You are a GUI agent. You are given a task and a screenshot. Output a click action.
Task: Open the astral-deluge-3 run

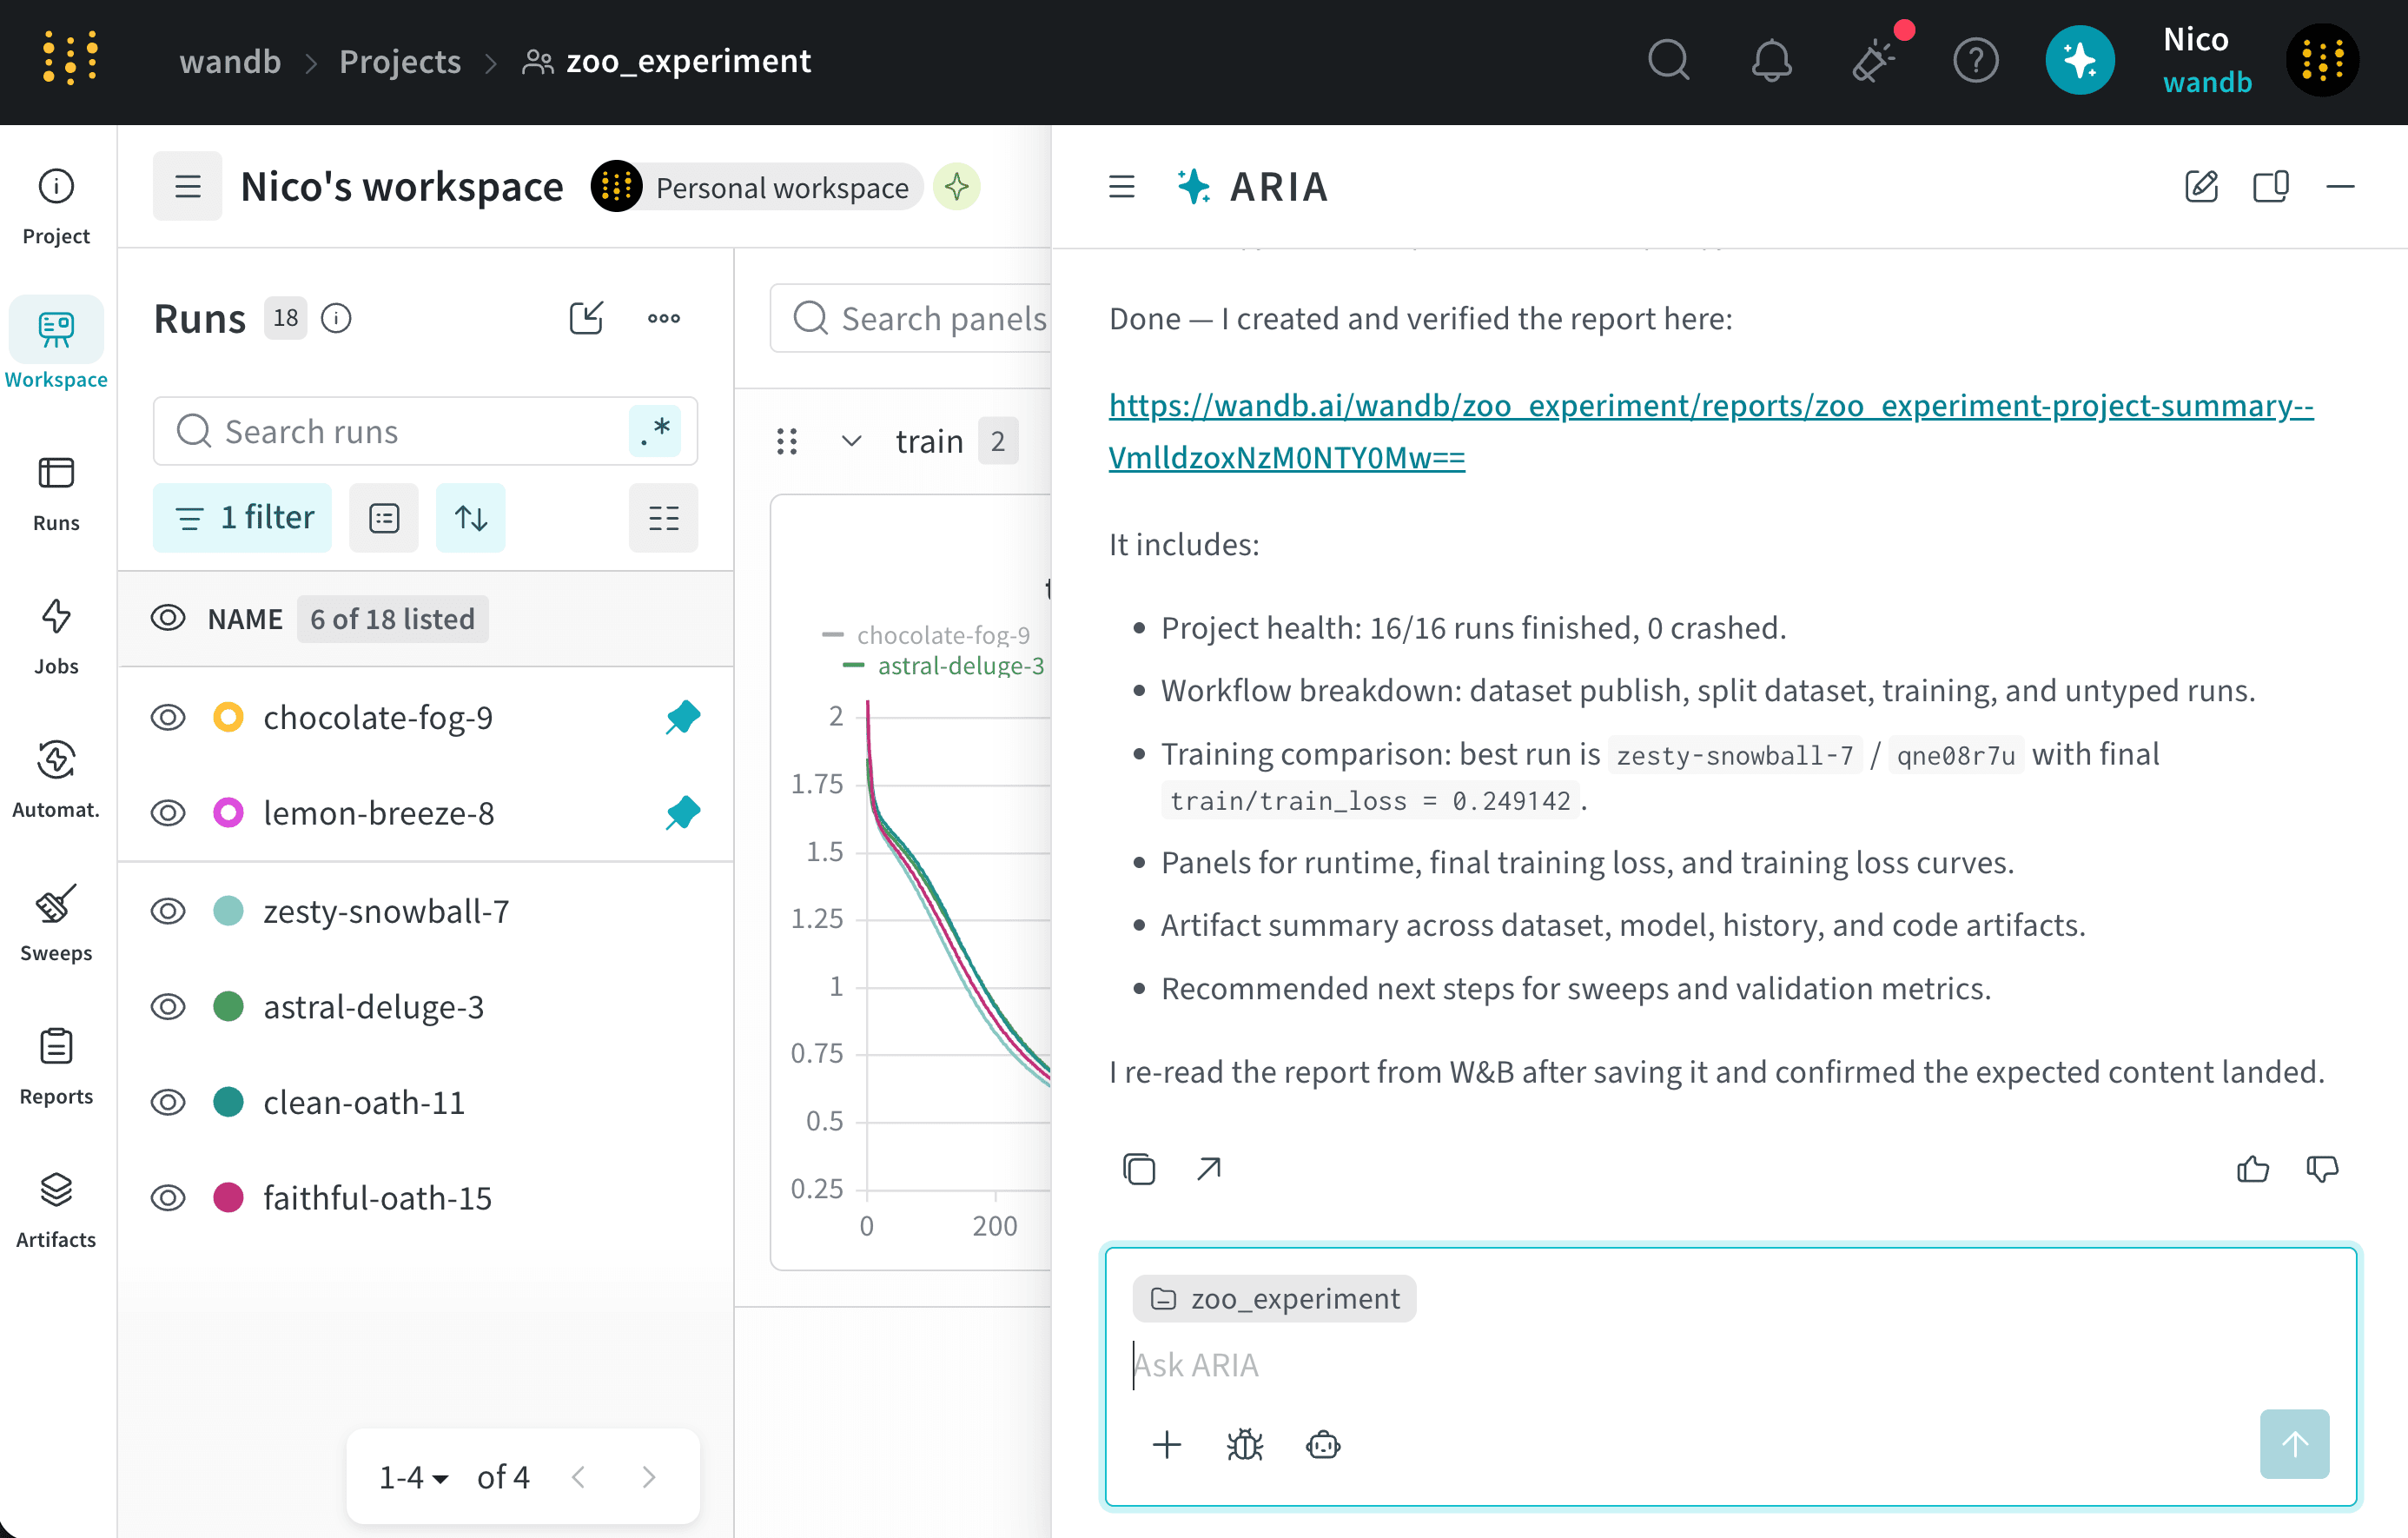(x=374, y=1006)
